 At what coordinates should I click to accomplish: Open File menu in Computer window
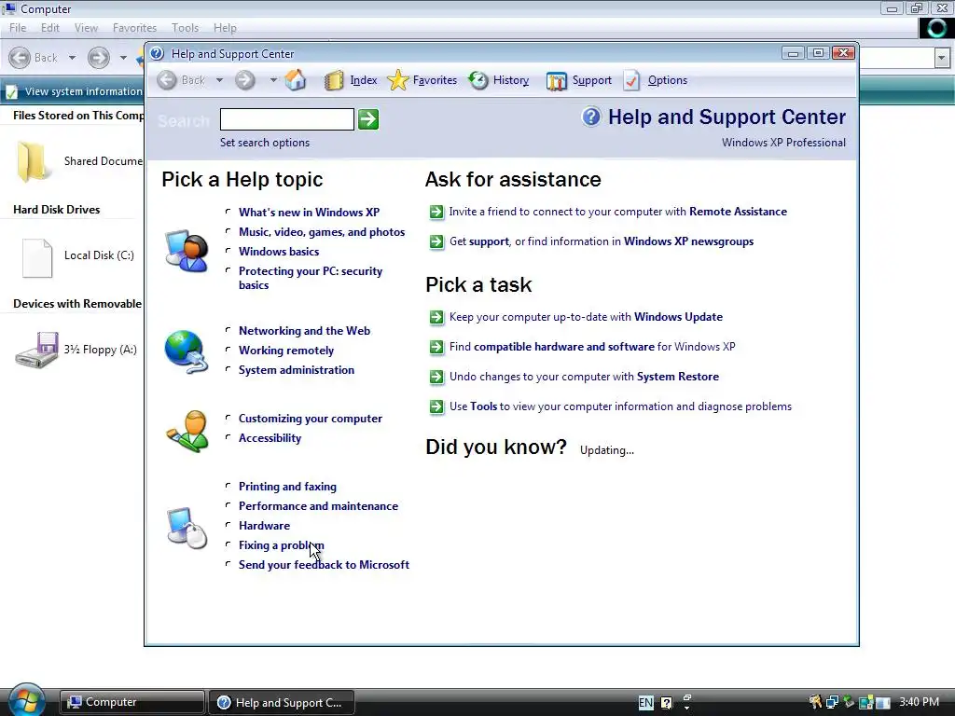click(18, 28)
